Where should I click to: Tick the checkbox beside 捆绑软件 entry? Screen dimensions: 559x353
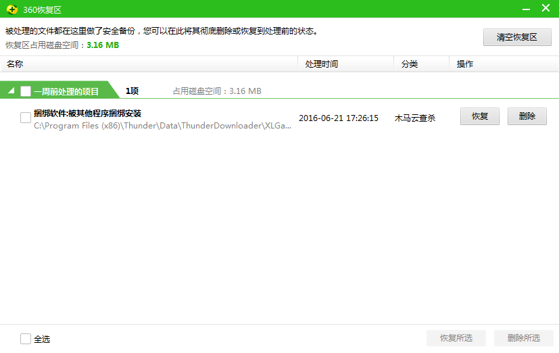point(25,118)
